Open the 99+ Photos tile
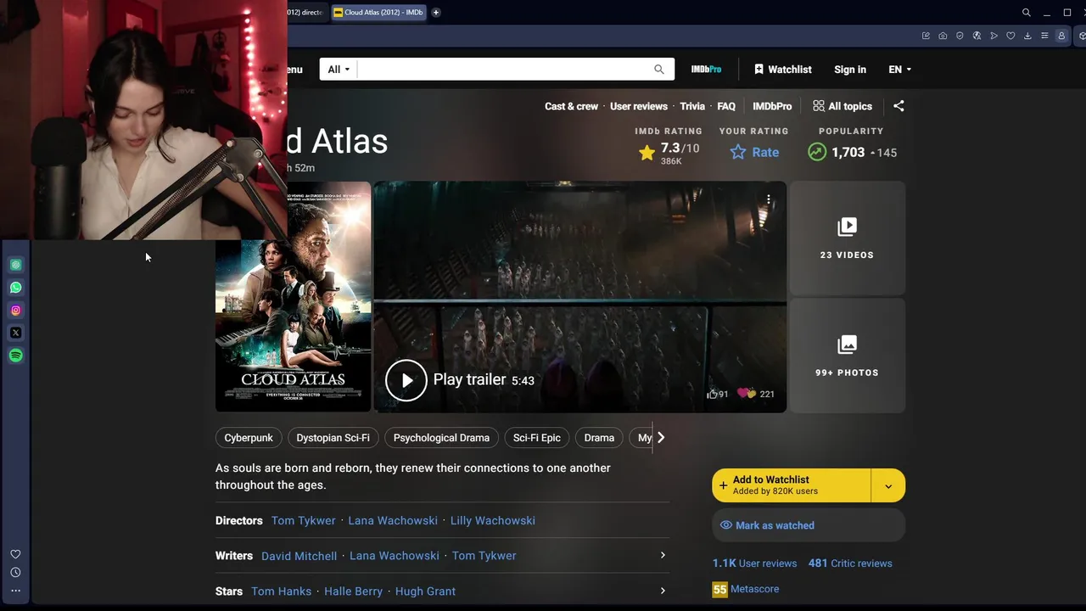The width and height of the screenshot is (1086, 611). [x=847, y=356]
